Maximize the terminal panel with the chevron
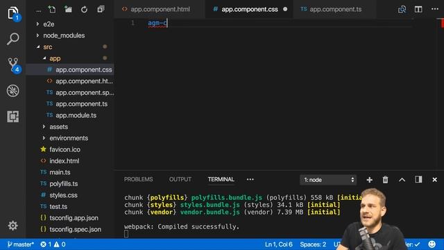This screenshot has height=250, width=444. click(x=402, y=180)
